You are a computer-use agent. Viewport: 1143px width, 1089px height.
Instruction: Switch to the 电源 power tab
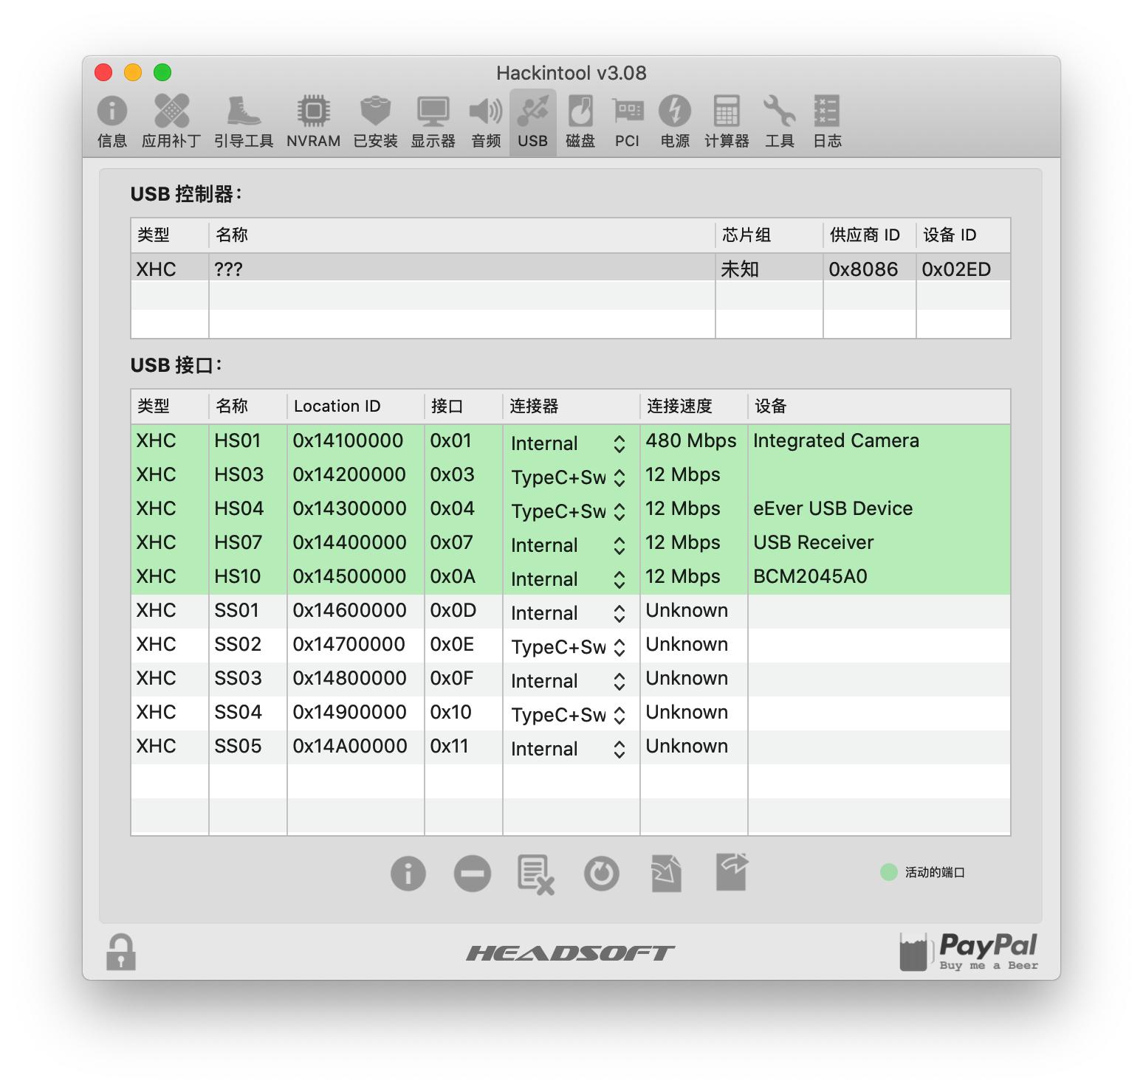point(674,122)
